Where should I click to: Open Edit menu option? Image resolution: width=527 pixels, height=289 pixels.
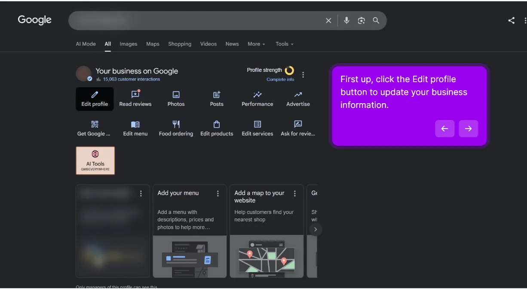click(135, 129)
